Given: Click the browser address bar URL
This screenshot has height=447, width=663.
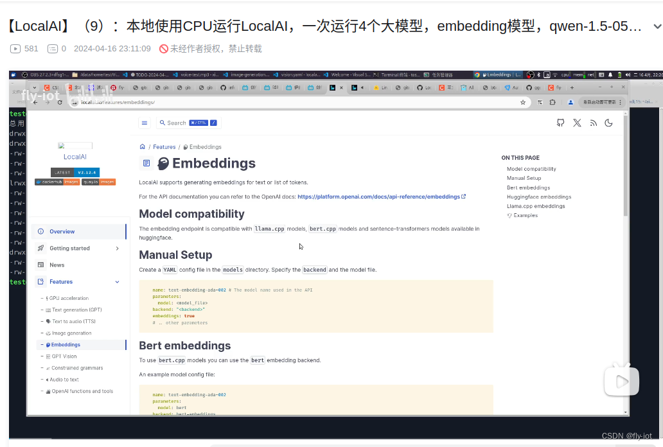Looking at the screenshot, I should pos(118,102).
